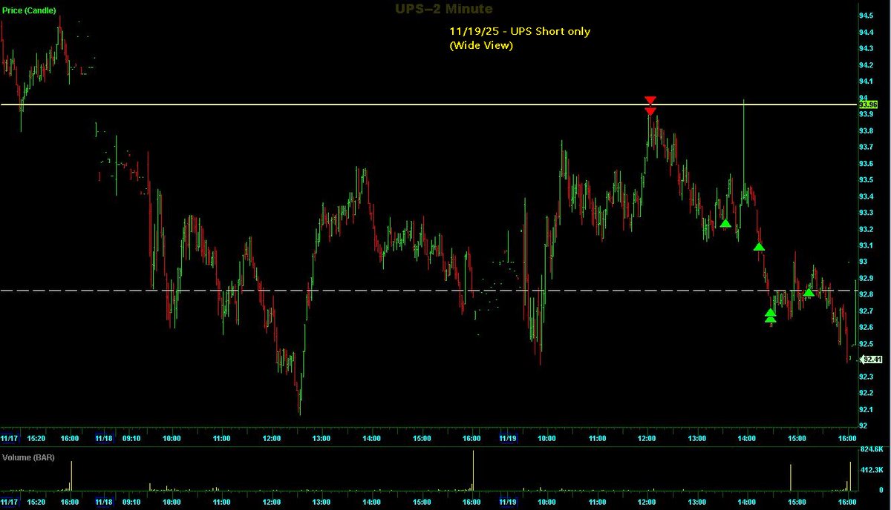This screenshot has height=510, width=891.
Task: Click the 15:20 time axis label
Action: (35, 438)
